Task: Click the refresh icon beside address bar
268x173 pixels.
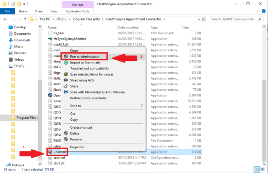Action: pyautogui.click(x=204, y=19)
